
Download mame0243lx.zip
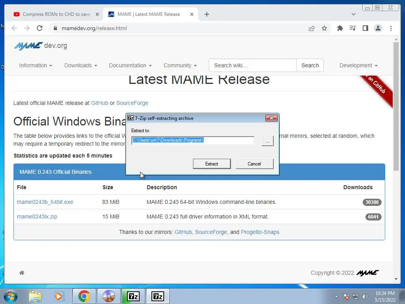point(37,217)
